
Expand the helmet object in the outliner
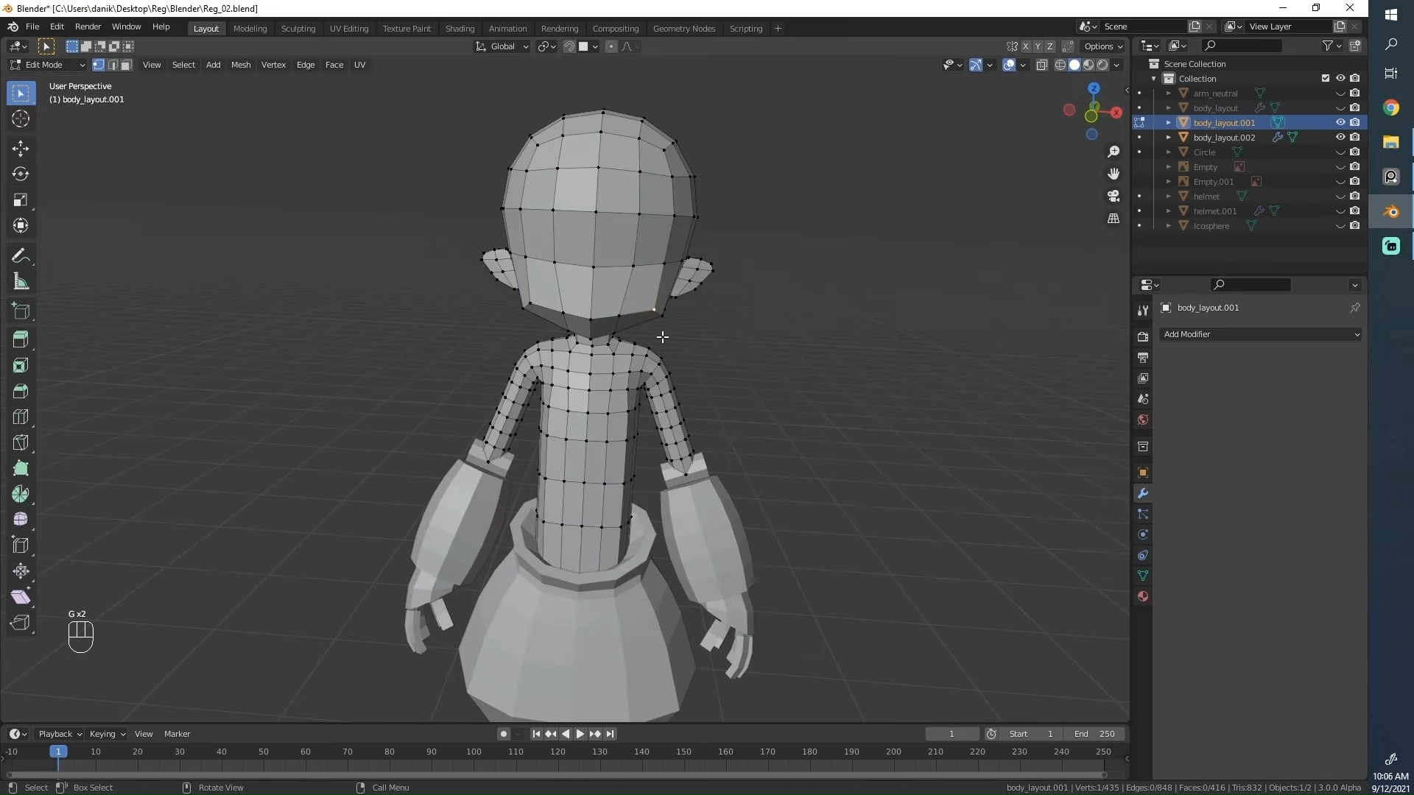(x=1169, y=197)
